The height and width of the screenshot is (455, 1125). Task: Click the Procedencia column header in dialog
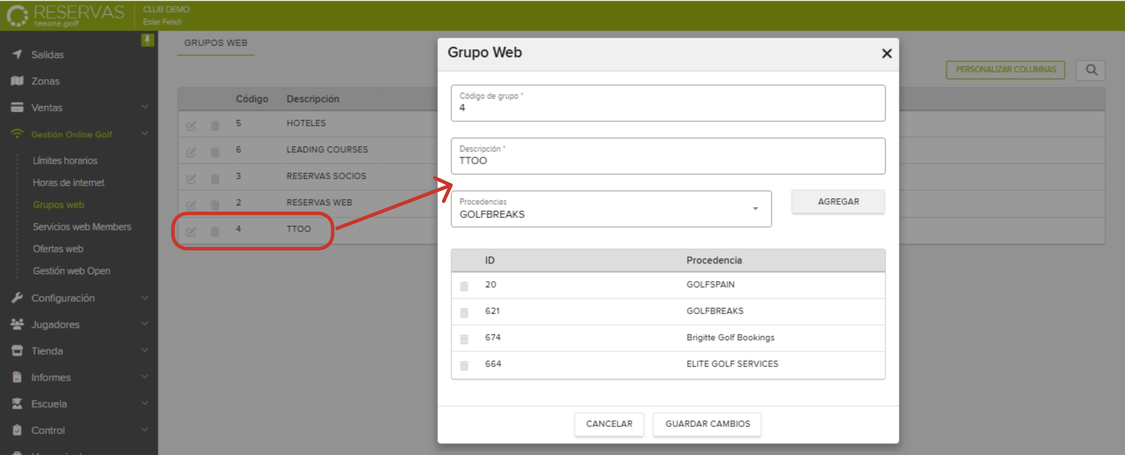pos(714,260)
